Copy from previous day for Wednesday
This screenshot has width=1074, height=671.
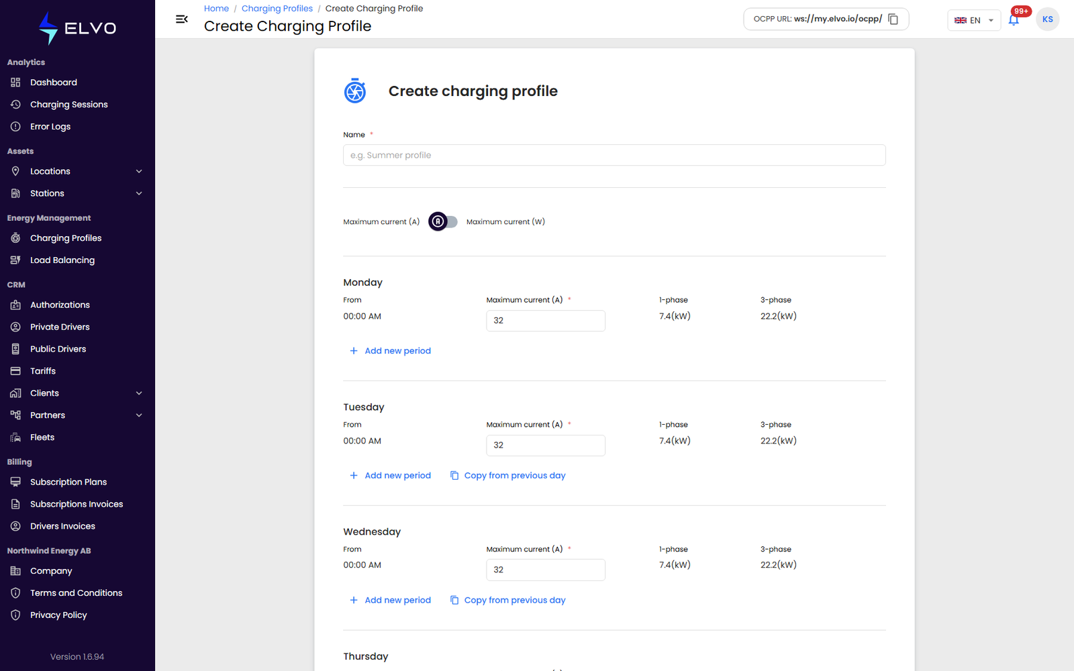pos(507,601)
